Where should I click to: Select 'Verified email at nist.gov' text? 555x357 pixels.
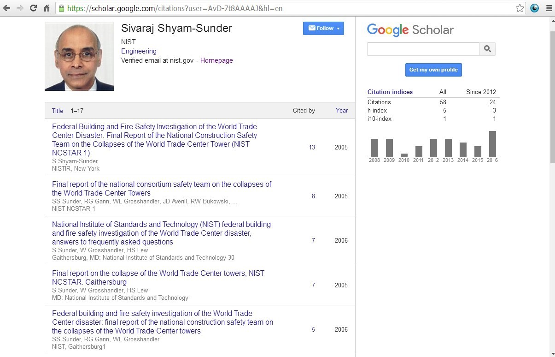157,60
